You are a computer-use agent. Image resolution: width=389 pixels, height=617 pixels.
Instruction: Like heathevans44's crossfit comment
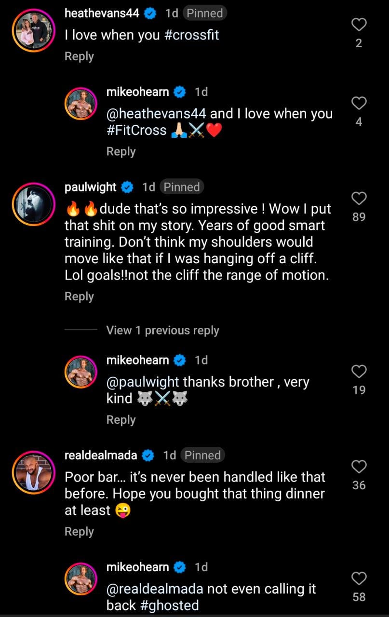tap(359, 25)
